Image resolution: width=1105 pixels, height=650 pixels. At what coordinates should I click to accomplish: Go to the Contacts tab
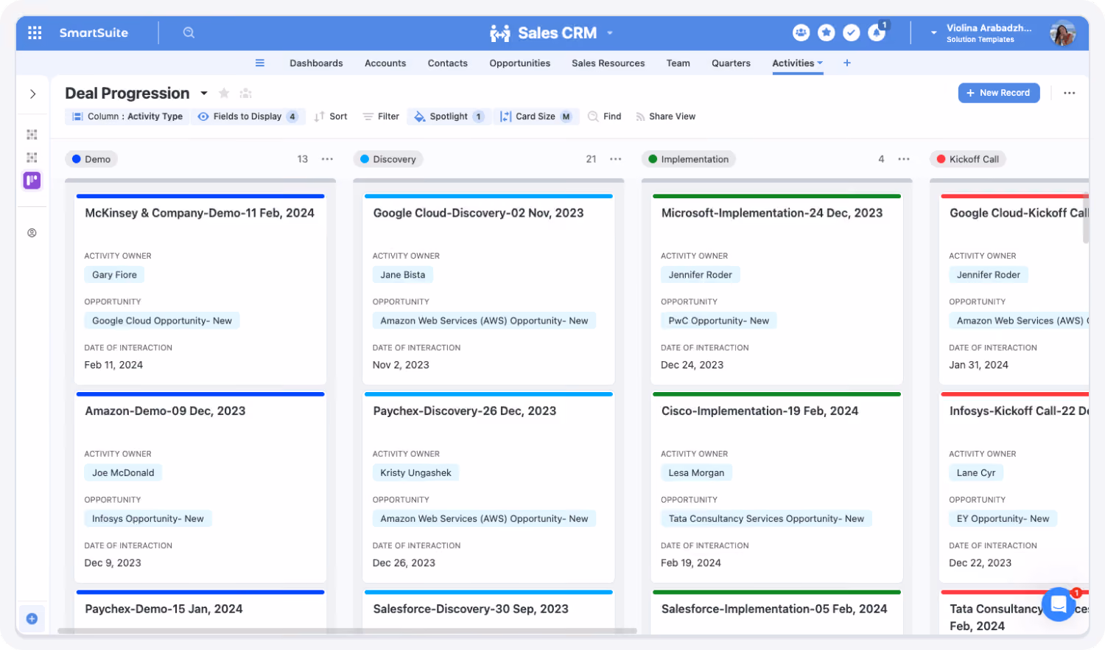pos(448,63)
